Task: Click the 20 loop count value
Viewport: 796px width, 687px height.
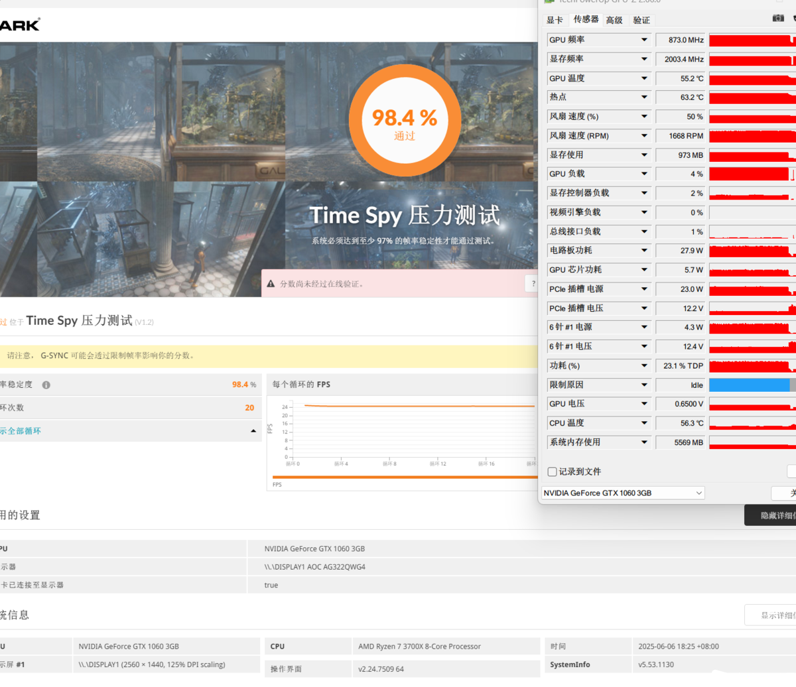Action: pos(249,408)
